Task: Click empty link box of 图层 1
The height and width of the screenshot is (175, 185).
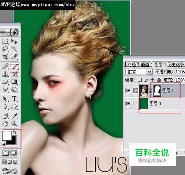Action: pos(136,103)
